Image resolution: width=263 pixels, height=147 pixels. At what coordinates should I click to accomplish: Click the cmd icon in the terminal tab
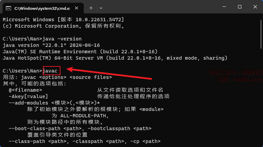tap(8, 7)
